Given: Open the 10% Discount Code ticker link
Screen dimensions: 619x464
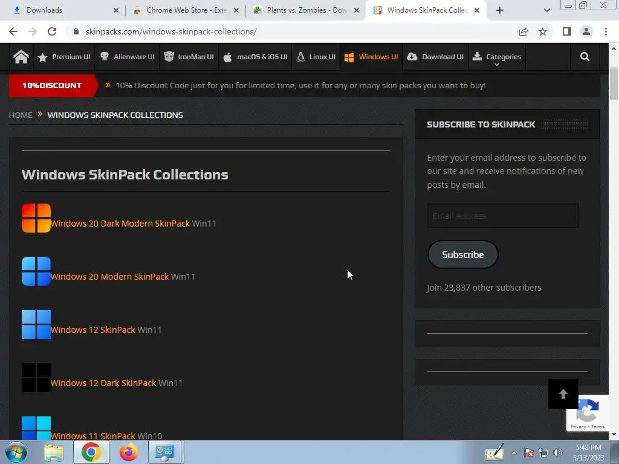Looking at the screenshot, I should (300, 86).
